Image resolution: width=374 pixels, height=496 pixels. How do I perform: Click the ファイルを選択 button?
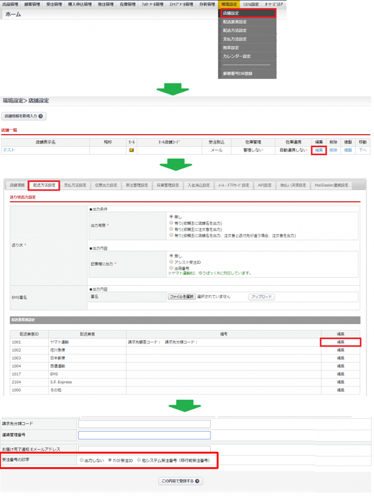[182, 297]
